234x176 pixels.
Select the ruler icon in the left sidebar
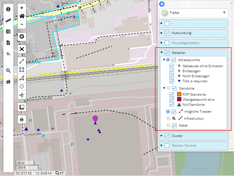tap(8, 20)
